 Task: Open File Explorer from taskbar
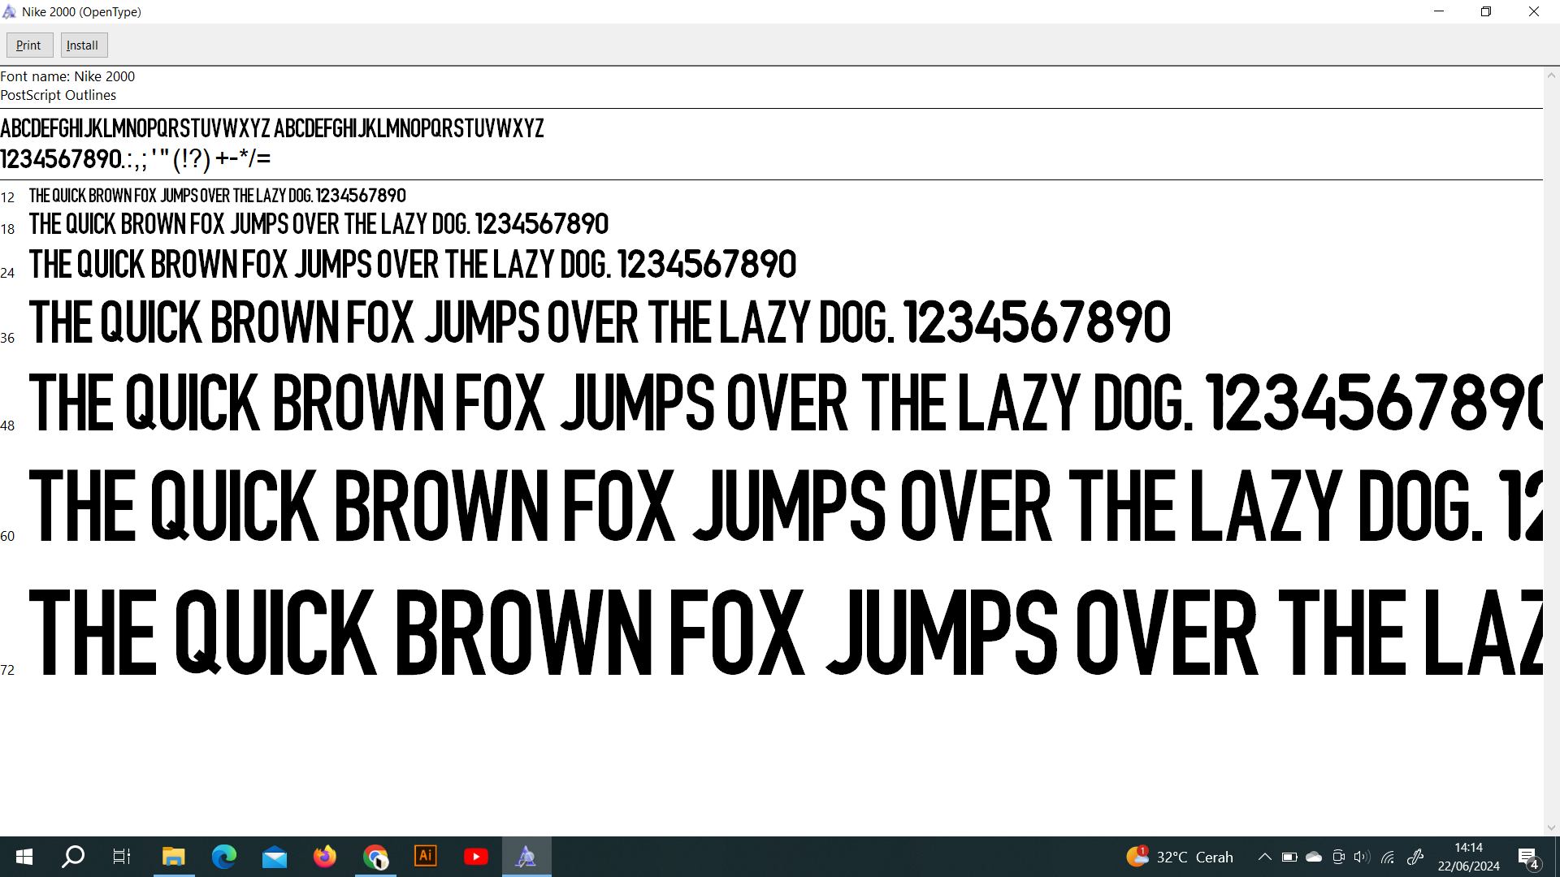173,857
